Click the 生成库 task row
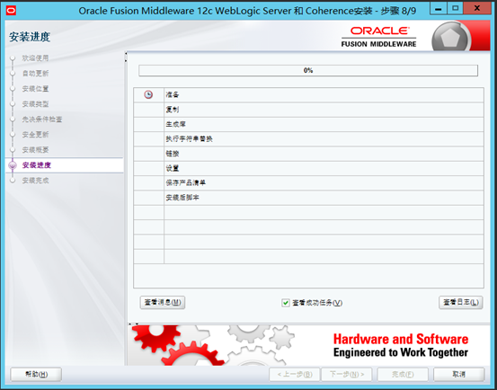497x390 pixels. pos(308,124)
